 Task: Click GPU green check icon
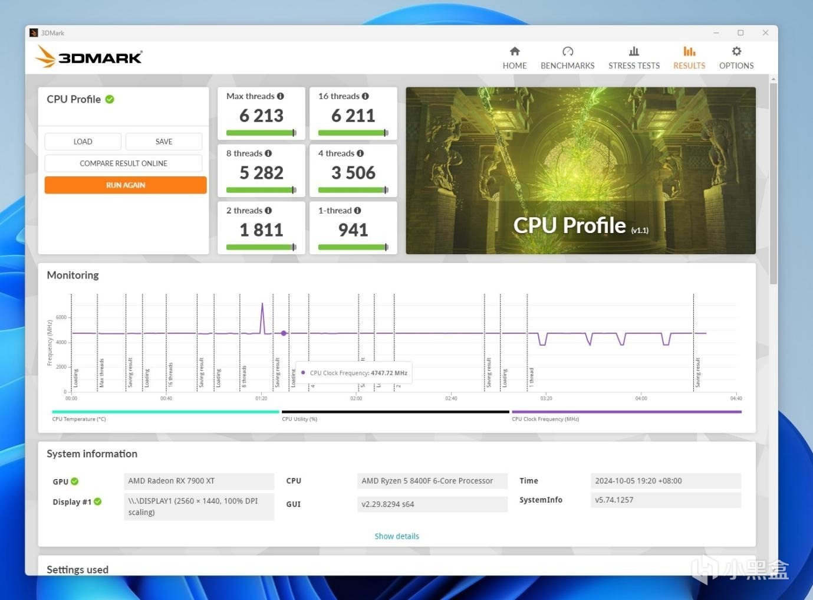click(74, 481)
